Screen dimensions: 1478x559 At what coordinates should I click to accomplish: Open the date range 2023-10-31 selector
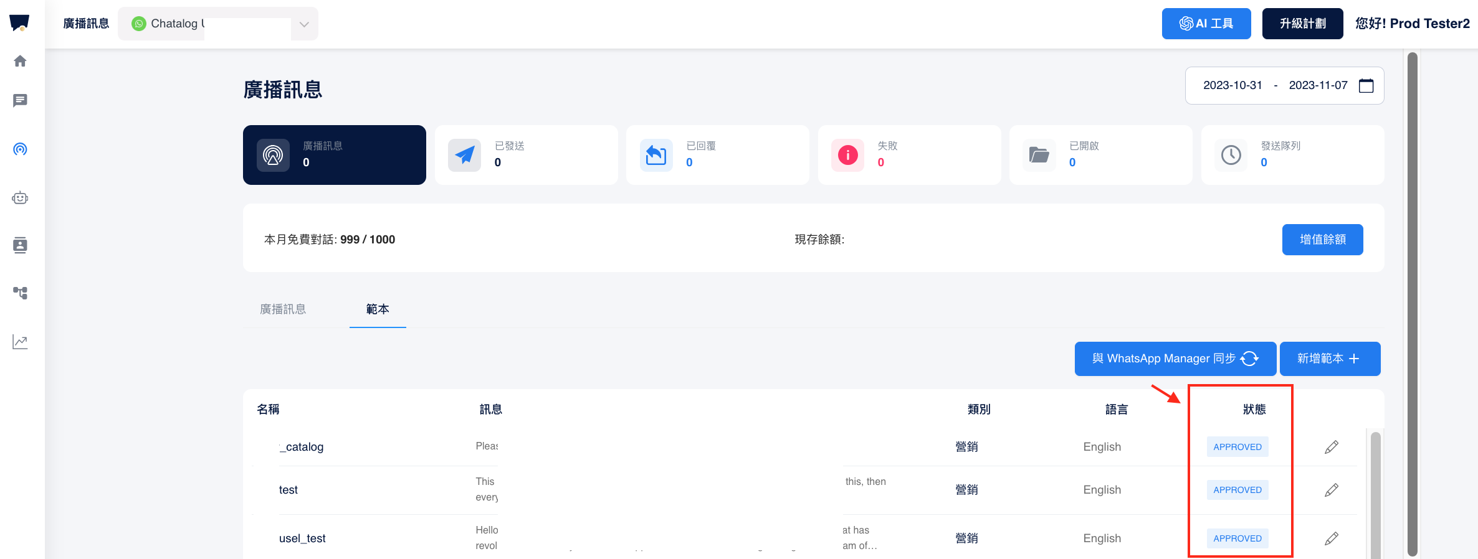[x=1232, y=85]
